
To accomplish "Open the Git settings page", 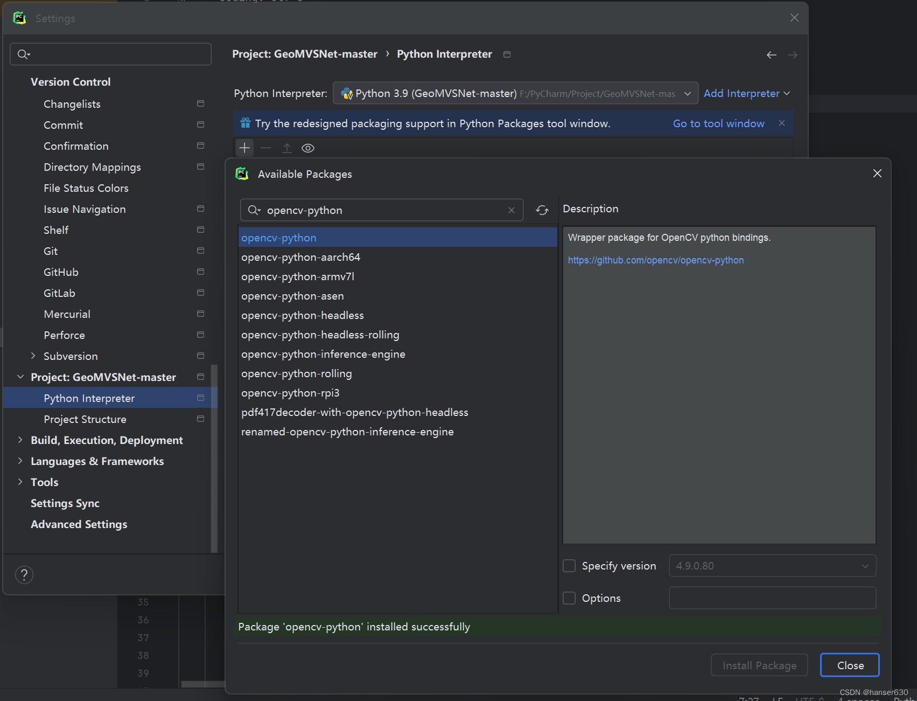I will coord(51,251).
